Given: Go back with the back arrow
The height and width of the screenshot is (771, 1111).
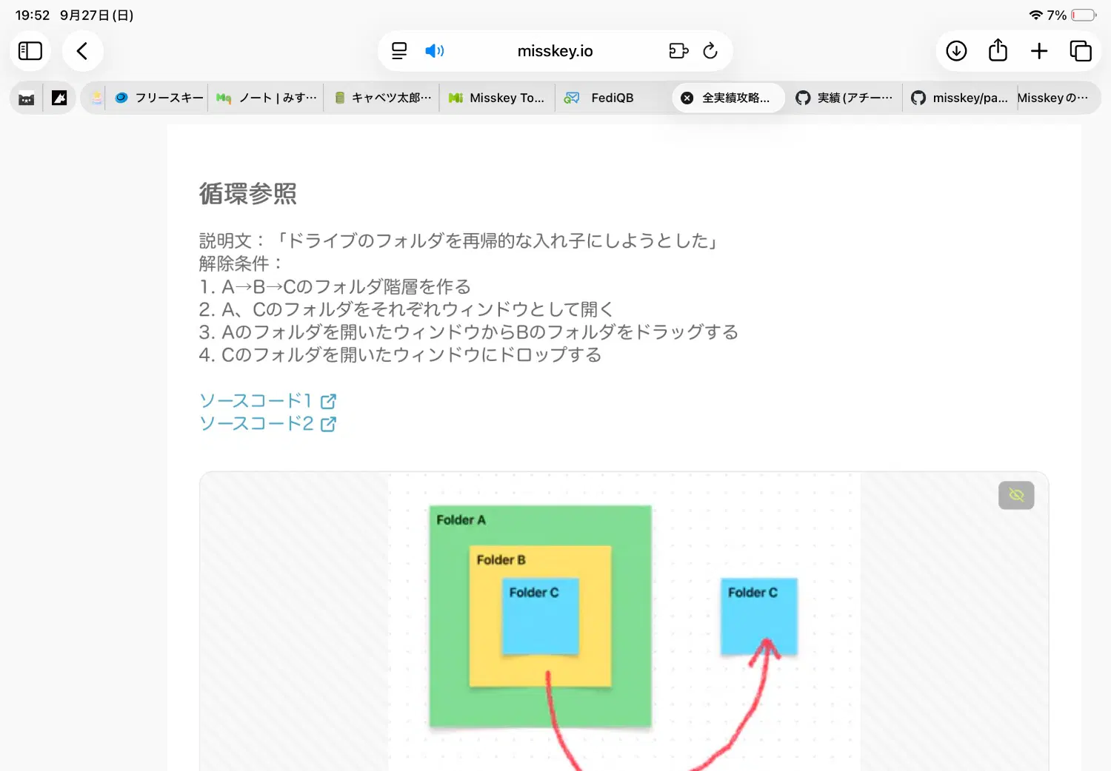Looking at the screenshot, I should click(82, 51).
